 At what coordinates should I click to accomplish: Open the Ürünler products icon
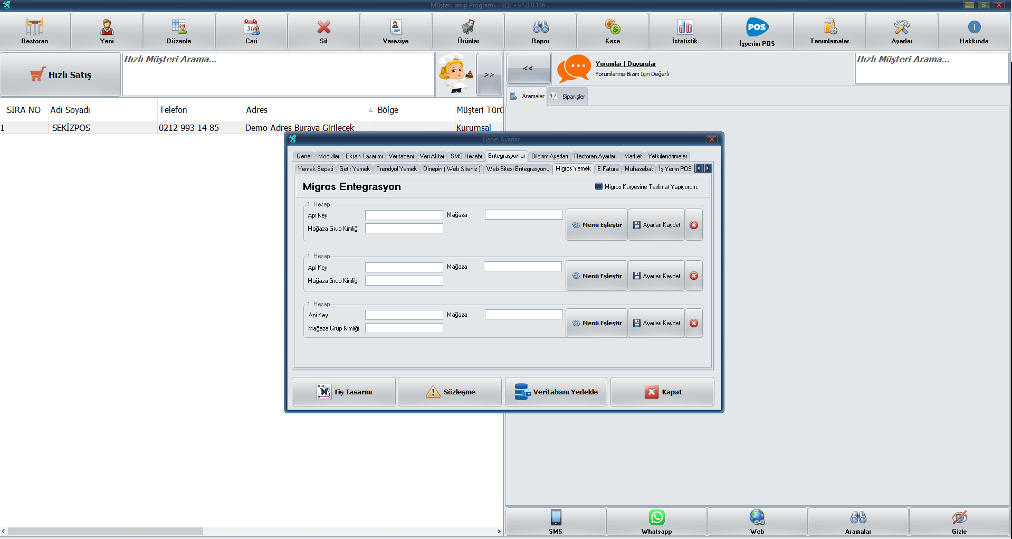pos(468,31)
